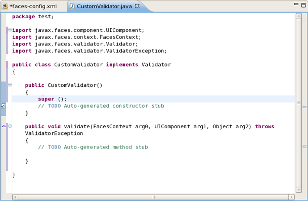This screenshot has height=201, width=308.
Task: Close the CustomValidator.java tab
Action: click(x=137, y=6)
